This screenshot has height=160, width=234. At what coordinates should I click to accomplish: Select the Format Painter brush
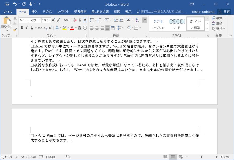(x=15, y=30)
